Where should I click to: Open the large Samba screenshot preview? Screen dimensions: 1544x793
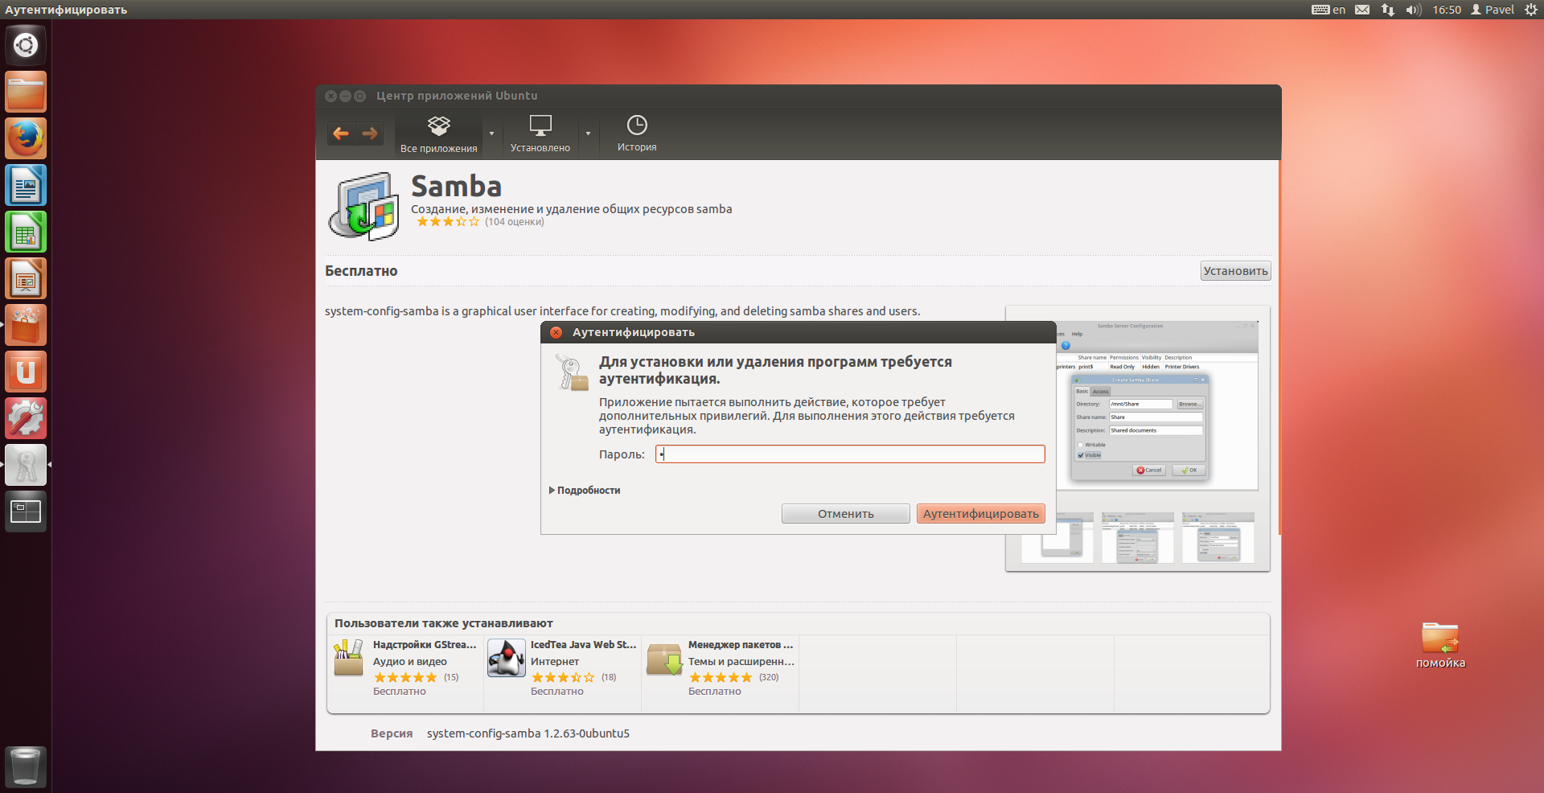click(1156, 405)
